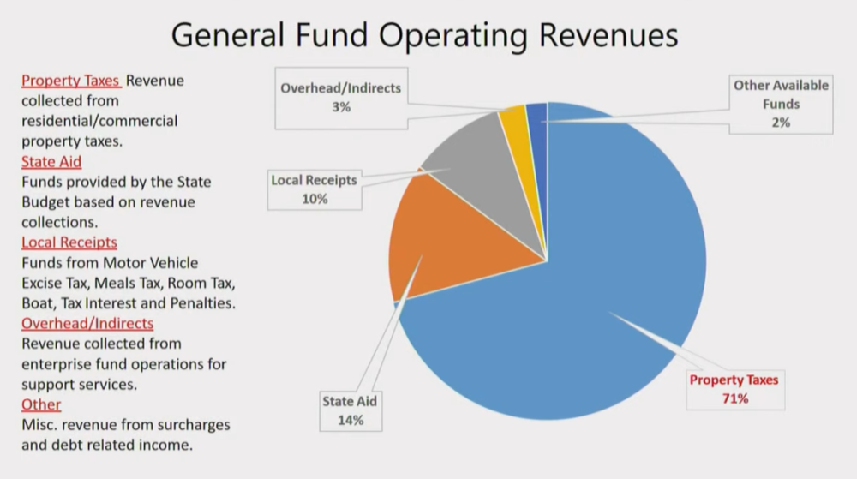
Task: Click the underlined Other heading
Action: point(40,404)
